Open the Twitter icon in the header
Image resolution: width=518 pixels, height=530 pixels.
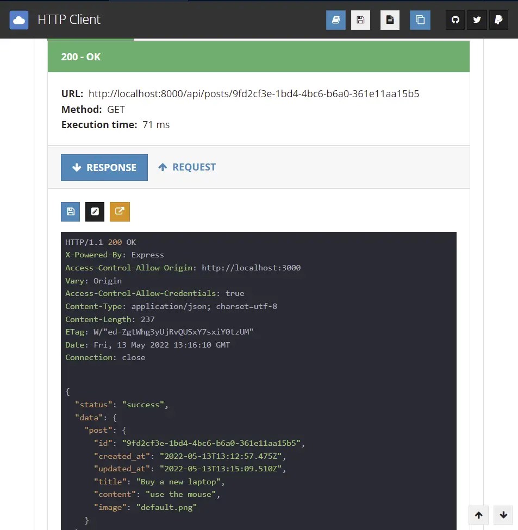pos(477,20)
